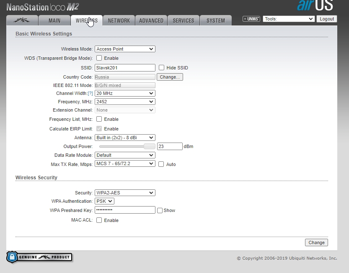Open the Tools dropdown
Image resolution: width=349 pixels, height=273 pixels.
click(x=289, y=19)
